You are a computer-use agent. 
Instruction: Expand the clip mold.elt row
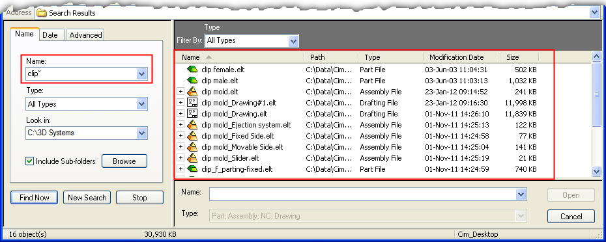point(180,92)
